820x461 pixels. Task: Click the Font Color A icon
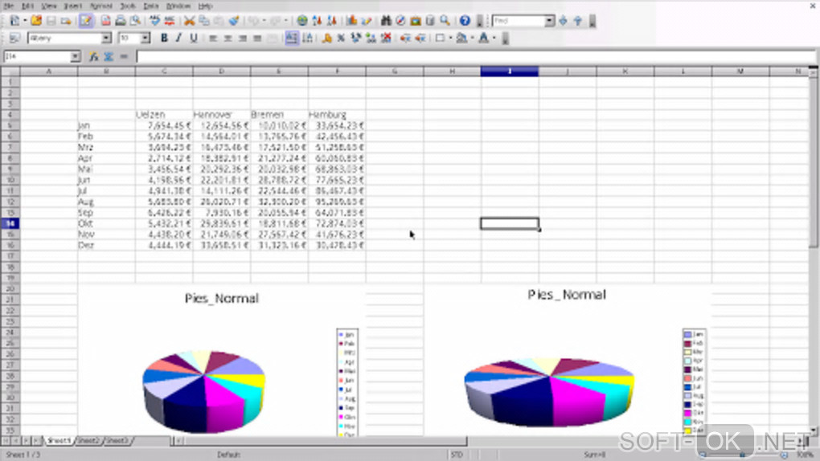coord(484,39)
